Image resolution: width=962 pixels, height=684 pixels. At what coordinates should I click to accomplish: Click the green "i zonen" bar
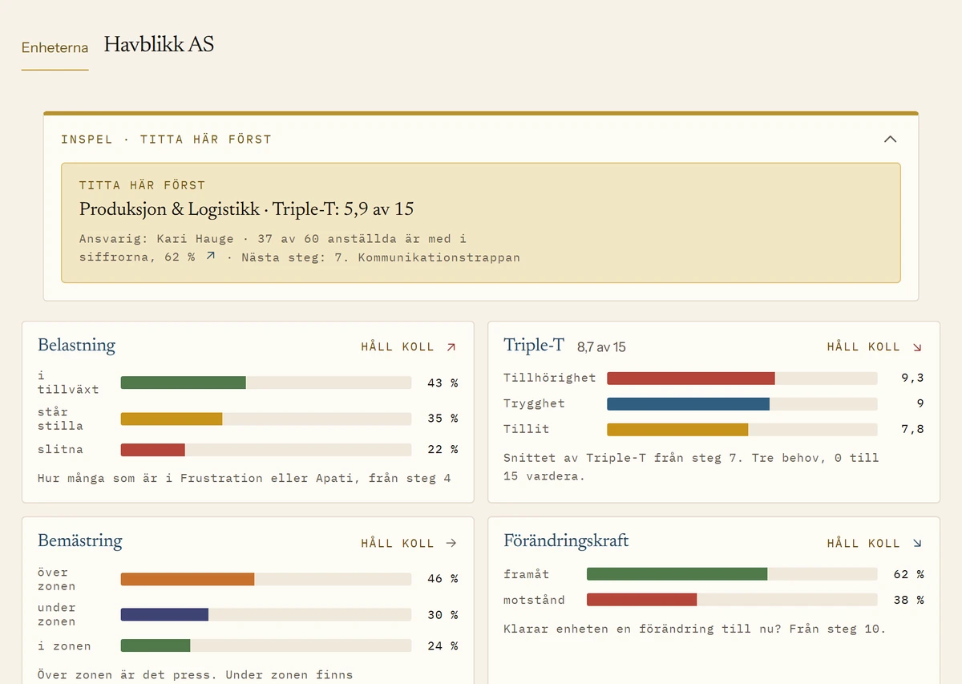coord(156,646)
